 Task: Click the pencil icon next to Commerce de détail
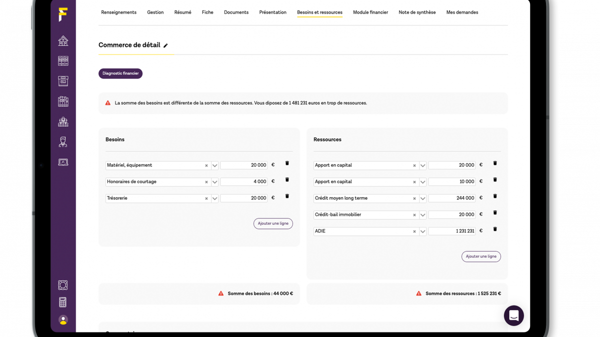165,45
